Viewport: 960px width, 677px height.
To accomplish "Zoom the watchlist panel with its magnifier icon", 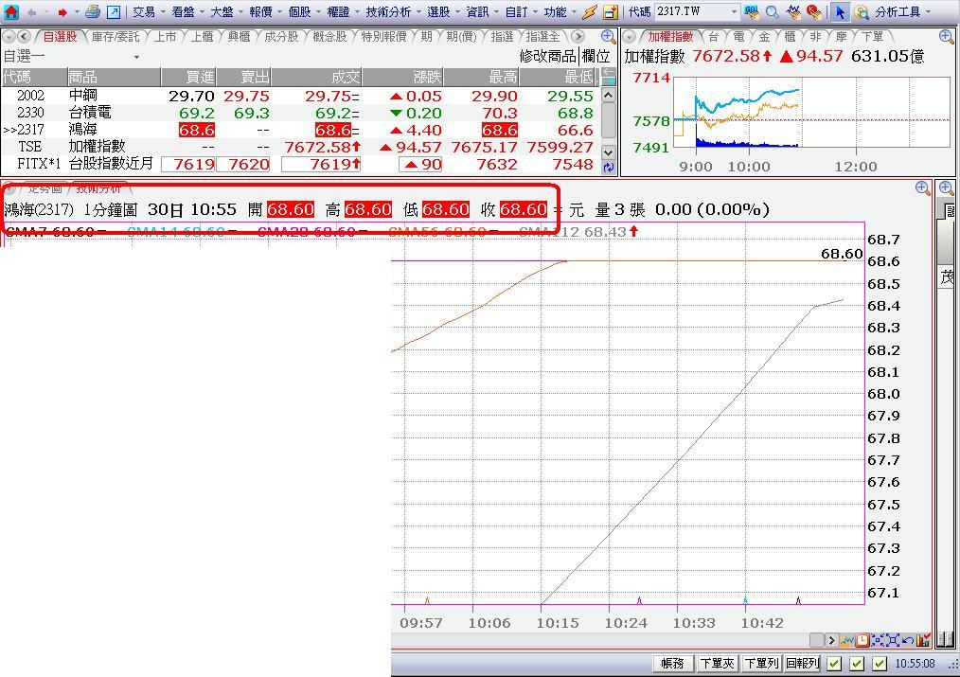I will (608, 37).
